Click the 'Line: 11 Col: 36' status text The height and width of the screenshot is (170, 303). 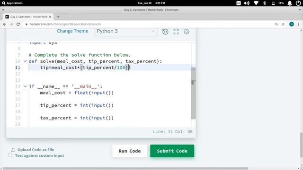point(173,132)
